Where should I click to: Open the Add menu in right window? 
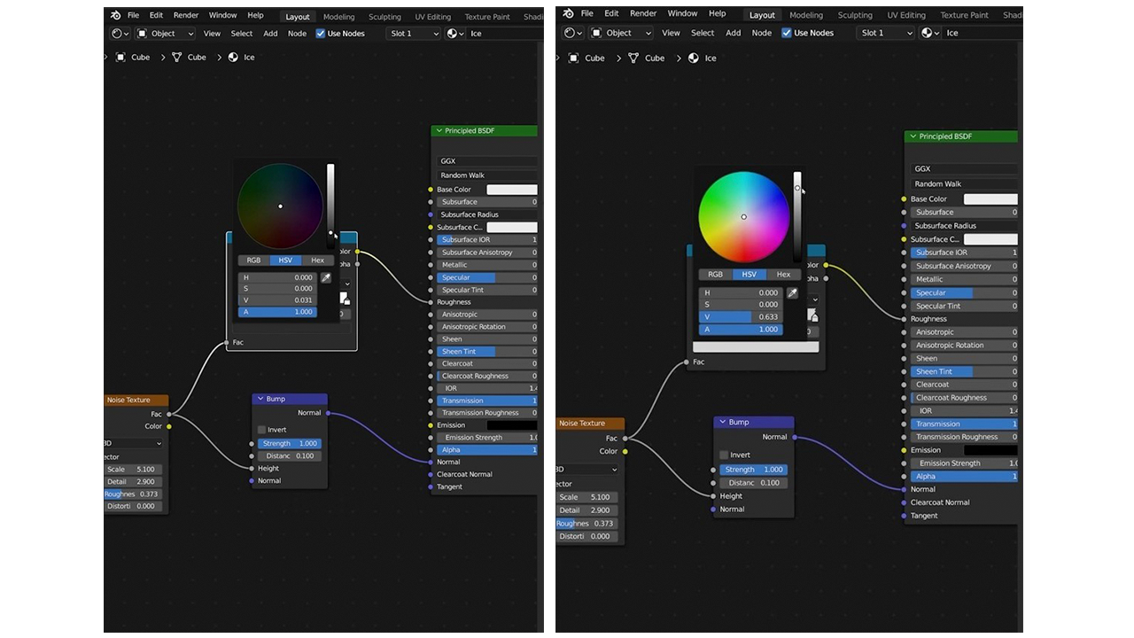coord(734,33)
